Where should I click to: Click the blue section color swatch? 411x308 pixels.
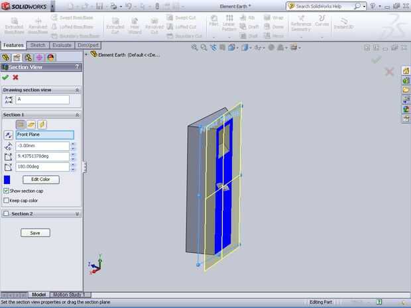pyautogui.click(x=7, y=180)
